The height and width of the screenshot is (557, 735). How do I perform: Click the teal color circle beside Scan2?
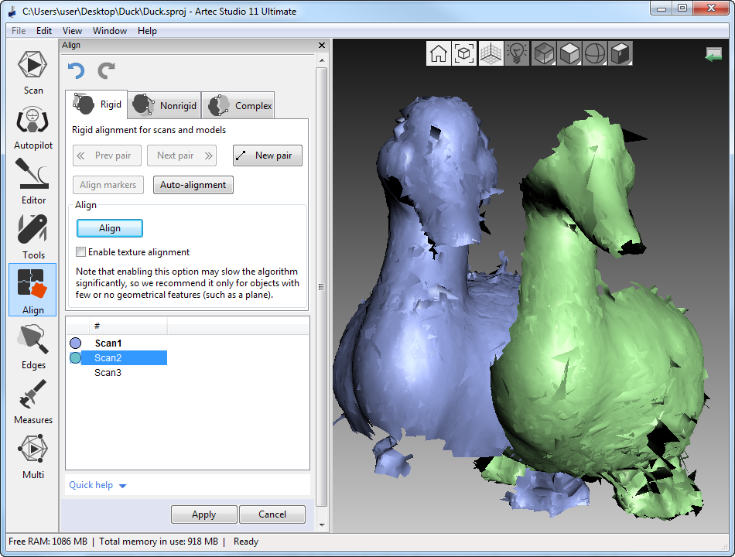pyautogui.click(x=76, y=358)
